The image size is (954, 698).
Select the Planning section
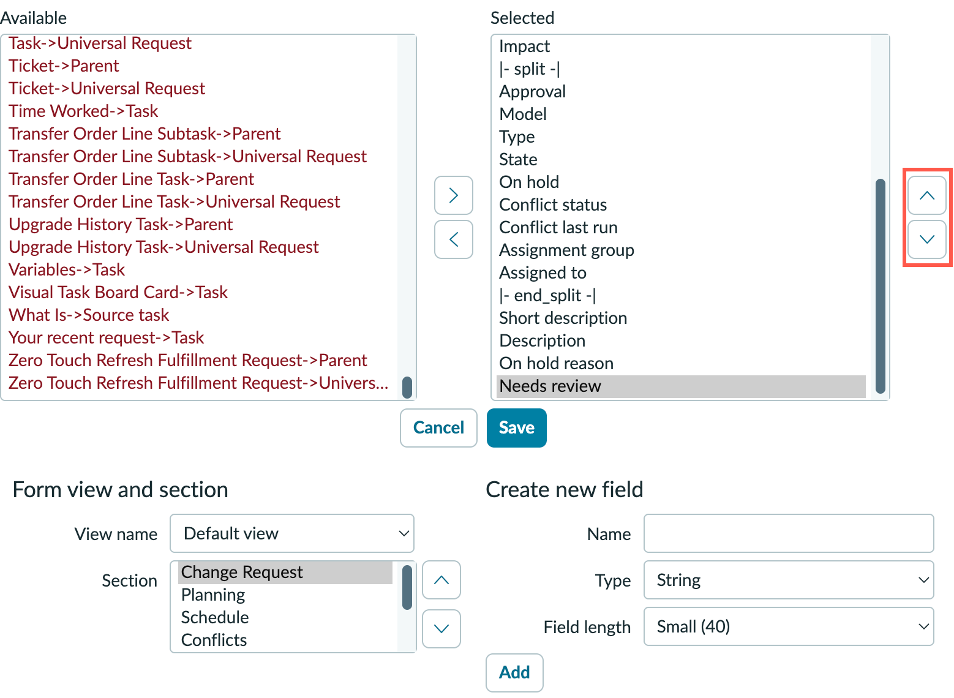[x=285, y=595]
